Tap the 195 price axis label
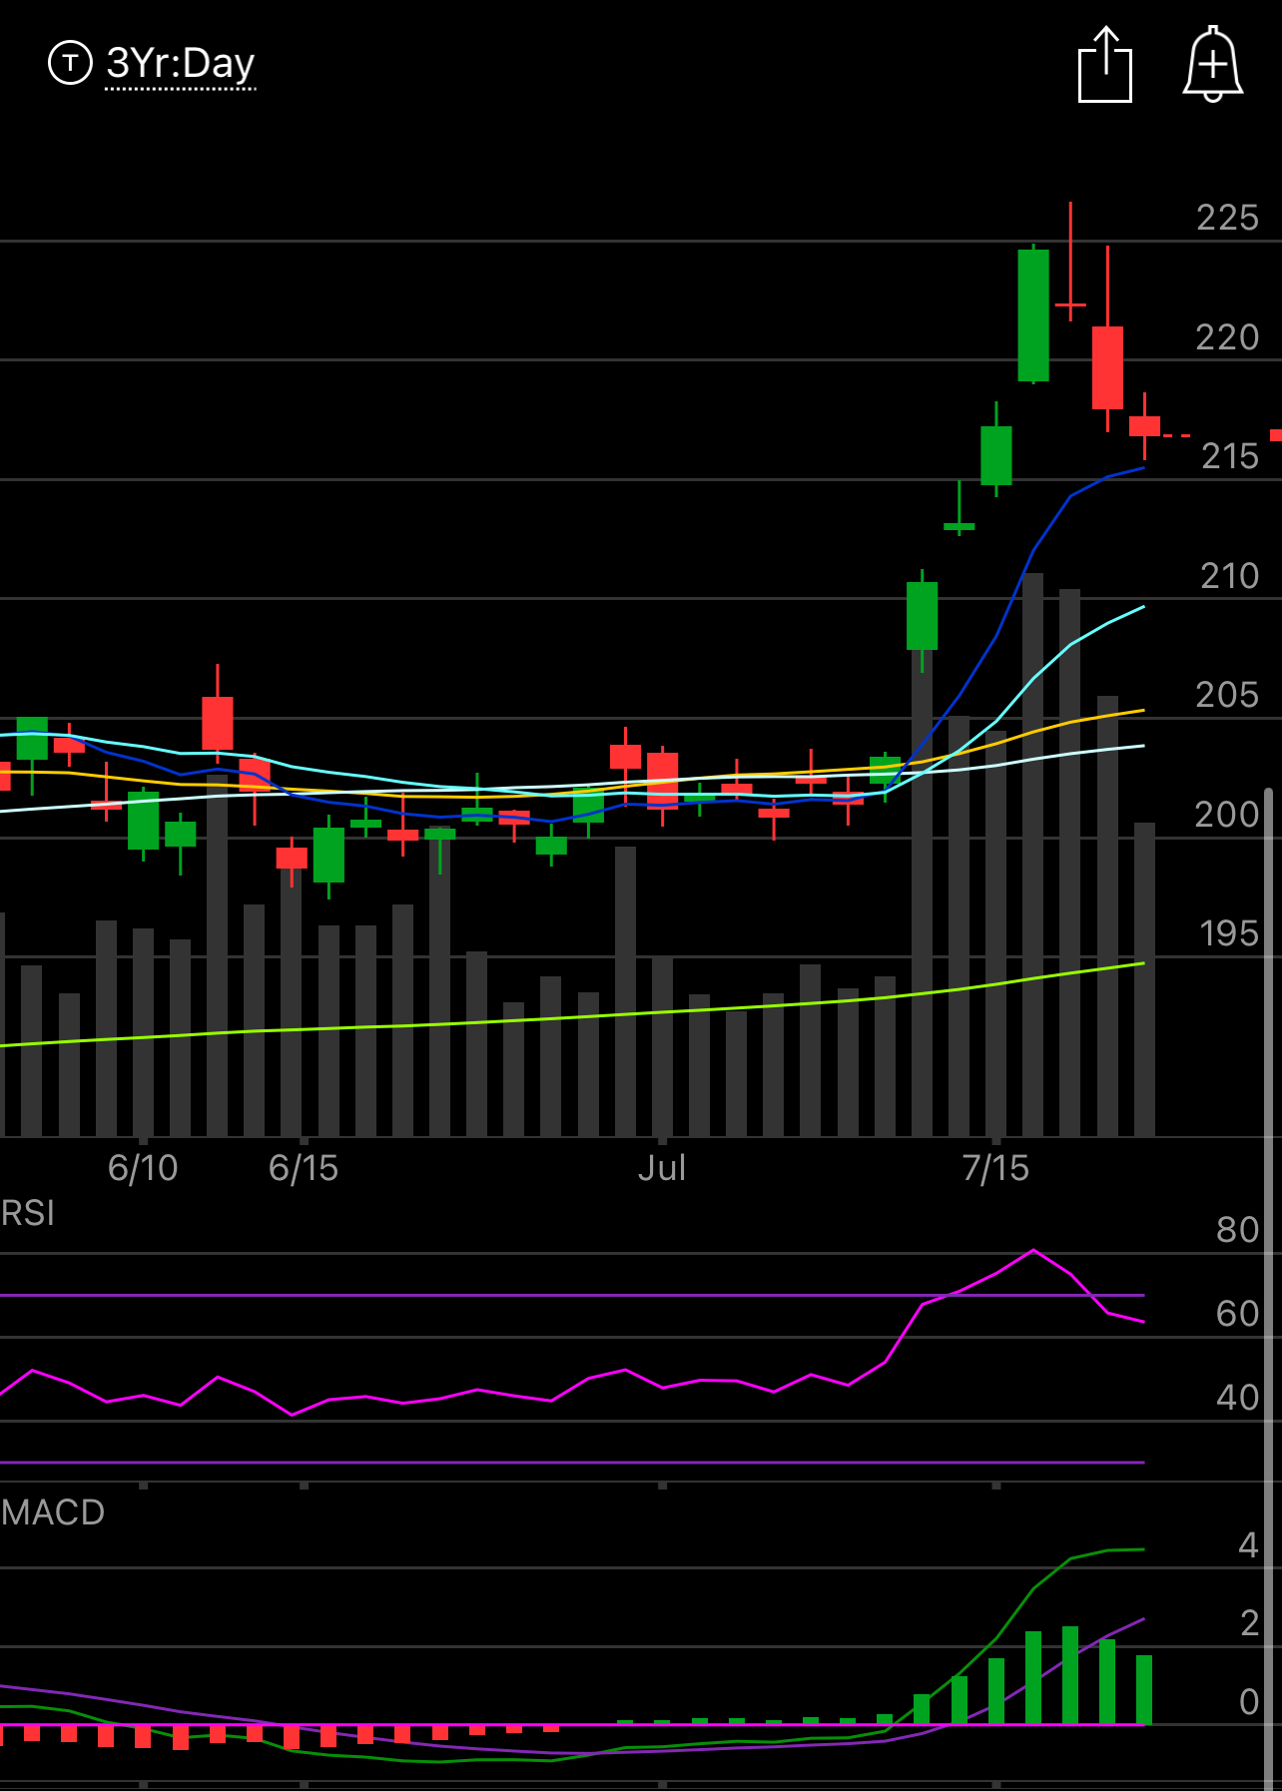1282x1791 pixels. tap(1229, 933)
